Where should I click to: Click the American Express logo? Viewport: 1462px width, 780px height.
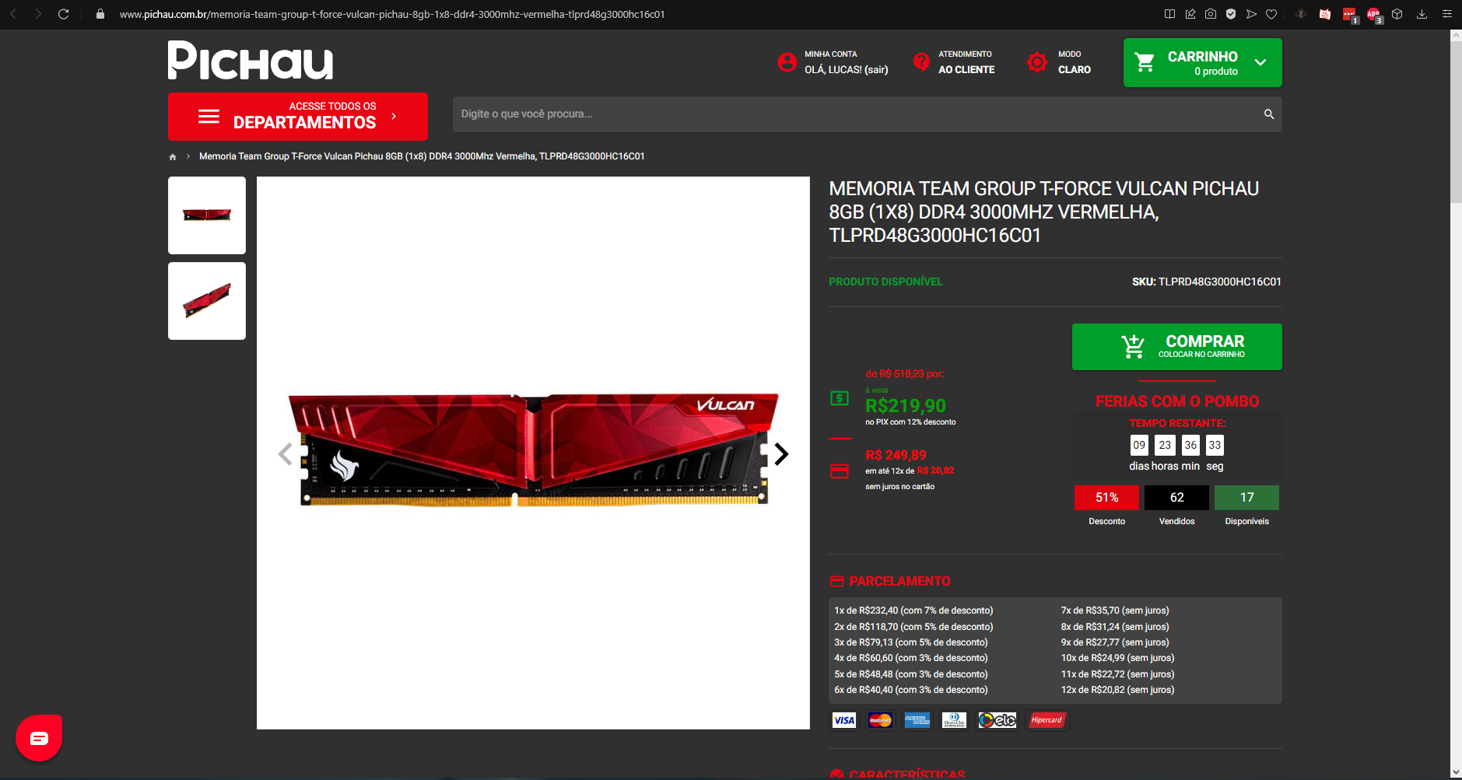point(917,720)
